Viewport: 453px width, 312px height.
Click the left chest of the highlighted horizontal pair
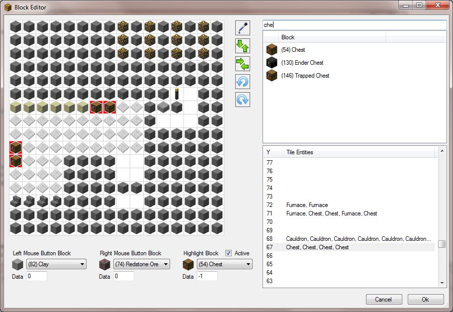click(96, 107)
